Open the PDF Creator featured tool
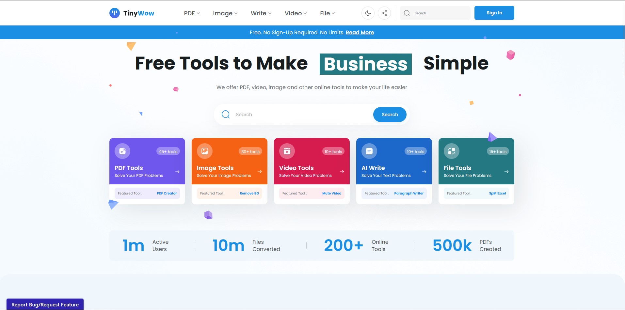The height and width of the screenshot is (310, 625). click(x=167, y=193)
